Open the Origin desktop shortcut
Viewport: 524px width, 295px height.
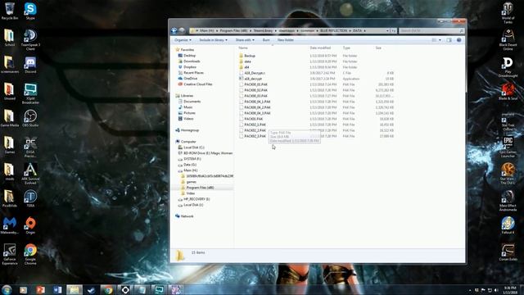(x=30, y=225)
